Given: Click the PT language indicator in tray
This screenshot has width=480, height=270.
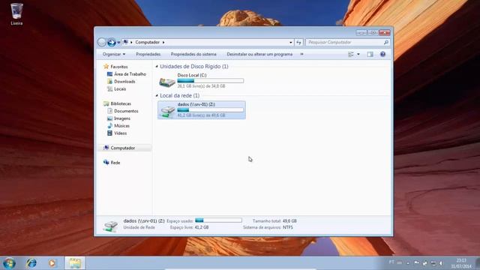Looking at the screenshot, I should click(x=391, y=262).
